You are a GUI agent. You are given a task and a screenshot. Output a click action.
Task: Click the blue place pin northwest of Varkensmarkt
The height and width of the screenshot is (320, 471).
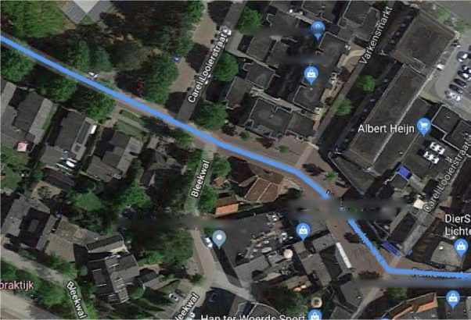coord(318,30)
